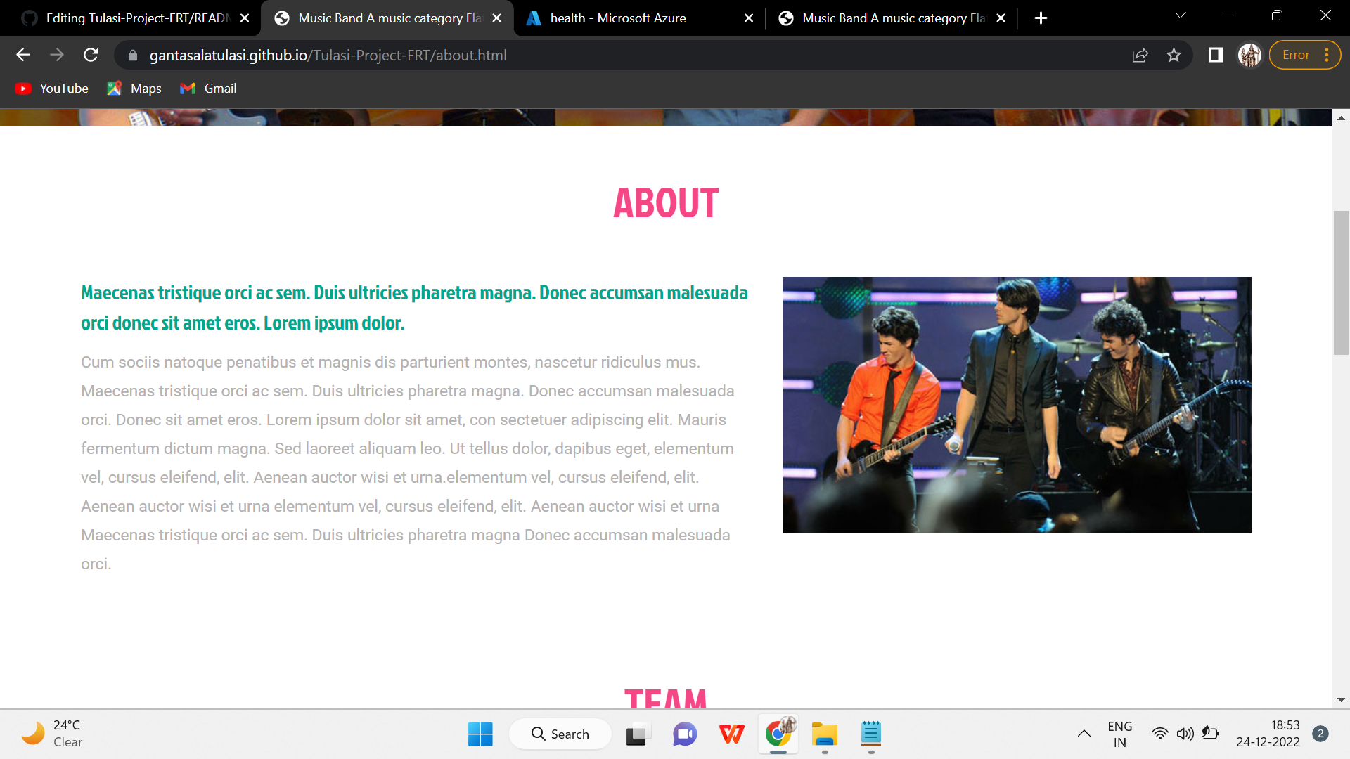Viewport: 1350px width, 759px height.
Task: Reload the current page
Action: (x=91, y=55)
